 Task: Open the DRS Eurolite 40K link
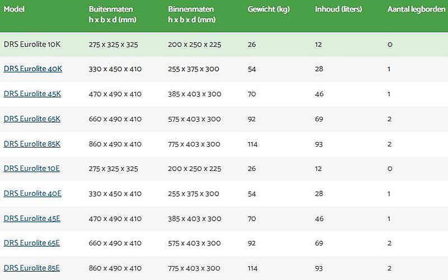click(32, 69)
